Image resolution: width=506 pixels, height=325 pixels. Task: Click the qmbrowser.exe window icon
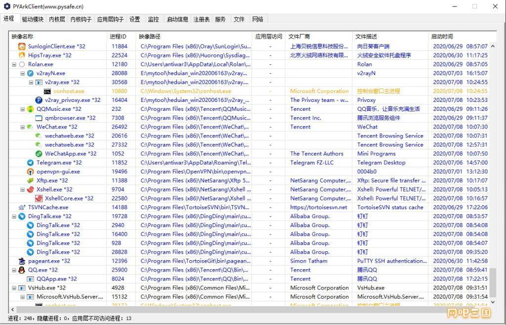[x=39, y=118]
